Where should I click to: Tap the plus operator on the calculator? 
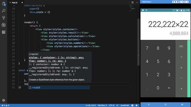click(181, 89)
